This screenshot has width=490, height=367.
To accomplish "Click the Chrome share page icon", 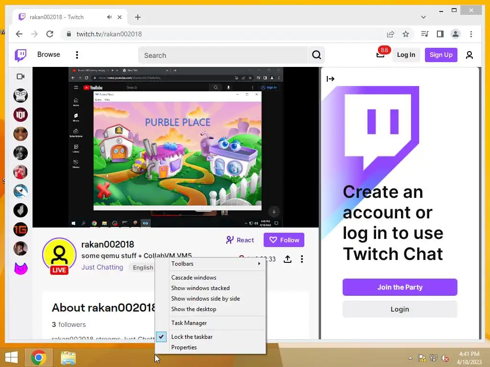I will point(390,34).
